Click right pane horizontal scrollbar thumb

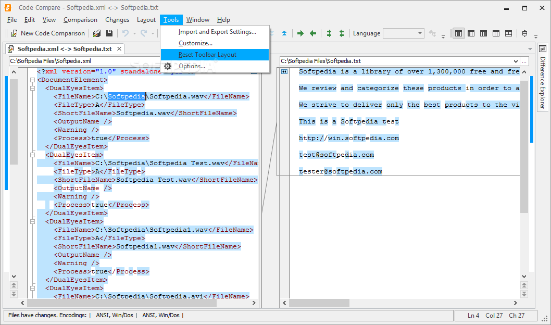point(319,303)
